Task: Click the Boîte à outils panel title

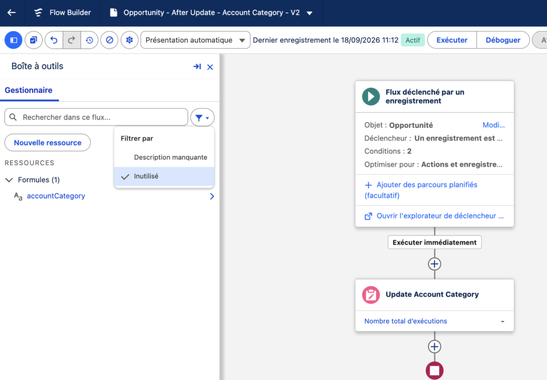Action: (37, 66)
